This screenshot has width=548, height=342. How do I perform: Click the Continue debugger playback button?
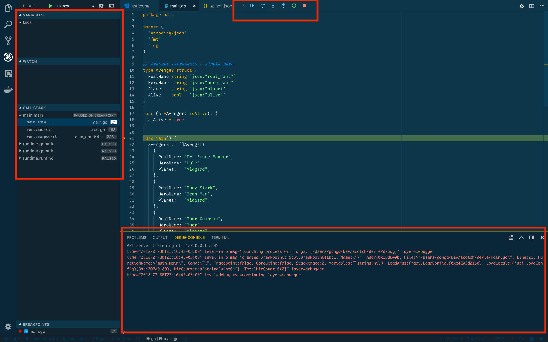click(252, 5)
